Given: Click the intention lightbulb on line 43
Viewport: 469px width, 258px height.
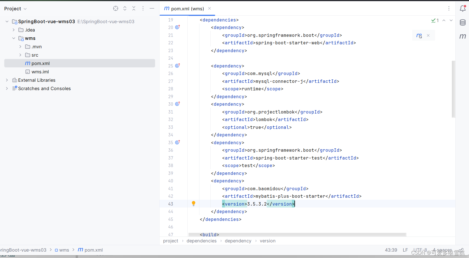Looking at the screenshot, I should tap(194, 204).
